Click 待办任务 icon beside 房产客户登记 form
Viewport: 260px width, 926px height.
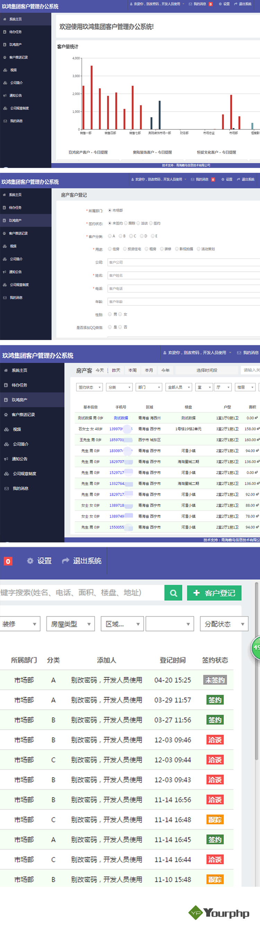[4, 207]
